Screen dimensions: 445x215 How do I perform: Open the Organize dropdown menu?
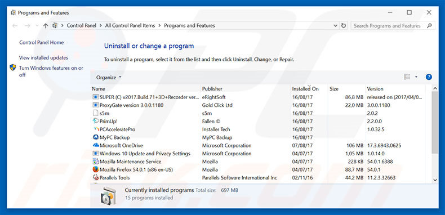pos(109,77)
